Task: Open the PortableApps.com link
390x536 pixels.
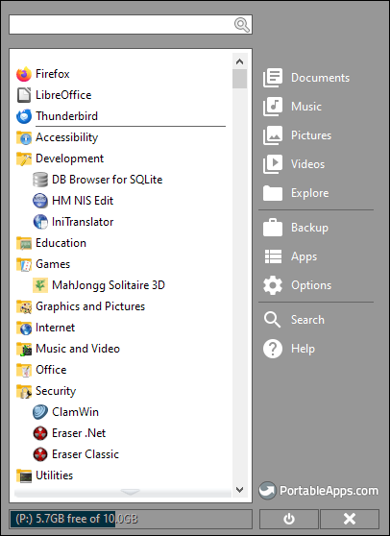Action: (x=319, y=491)
